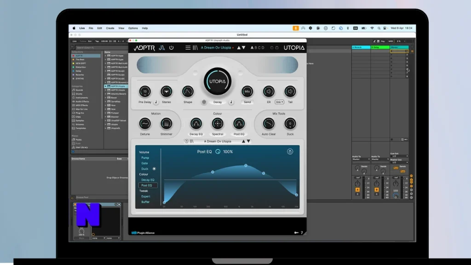This screenshot has width=471, height=265.
Task: Open the Options menu
Action: (x=133, y=28)
